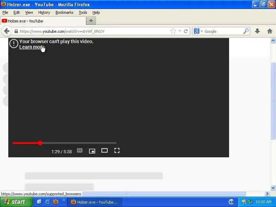Open the history dropdown arrow in the URL bar
The image size is (276, 207).
coord(180,31)
